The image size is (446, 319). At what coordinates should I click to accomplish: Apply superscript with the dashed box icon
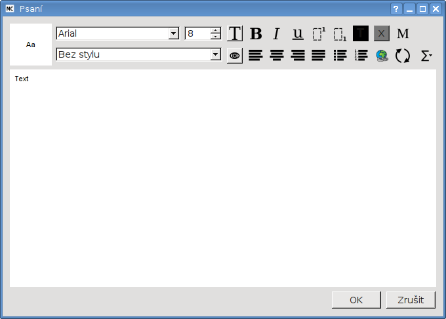point(319,33)
